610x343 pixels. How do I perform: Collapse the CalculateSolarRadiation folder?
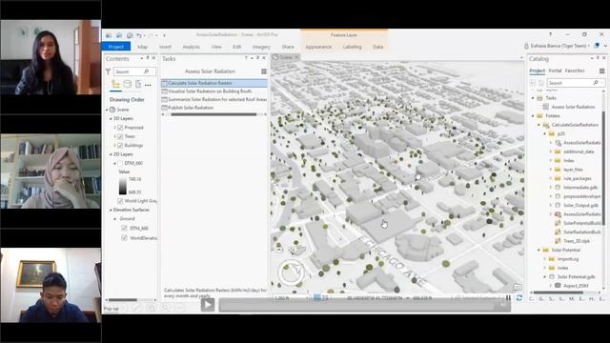point(539,125)
